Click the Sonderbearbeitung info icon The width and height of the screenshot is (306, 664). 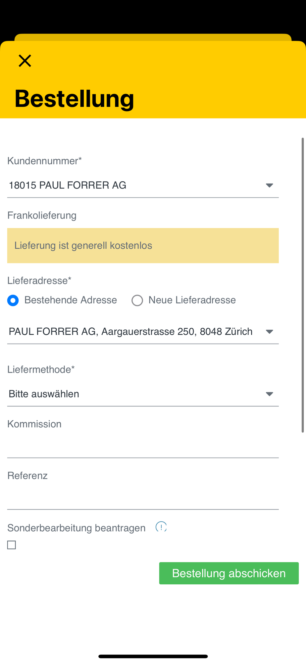pos(161,527)
